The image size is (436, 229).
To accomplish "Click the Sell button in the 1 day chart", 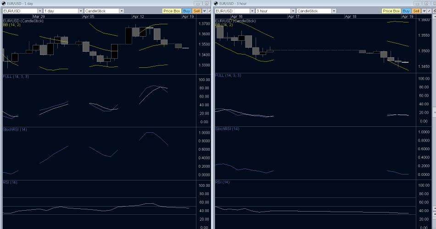I will [x=196, y=11].
